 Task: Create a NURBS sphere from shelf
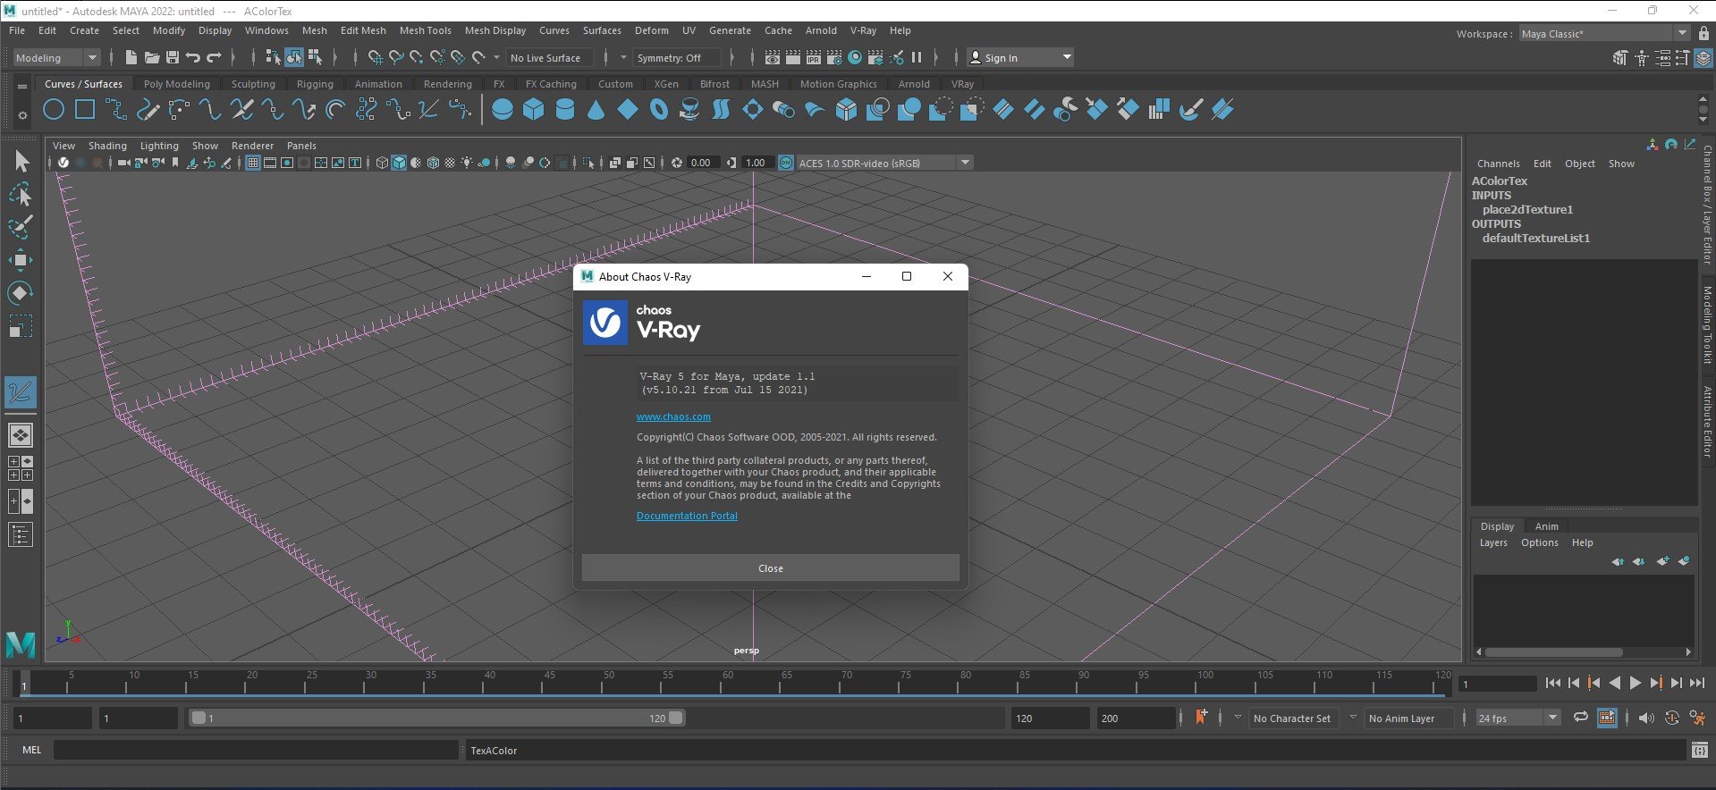(x=503, y=110)
